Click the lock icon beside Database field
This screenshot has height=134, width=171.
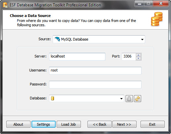[129, 98]
